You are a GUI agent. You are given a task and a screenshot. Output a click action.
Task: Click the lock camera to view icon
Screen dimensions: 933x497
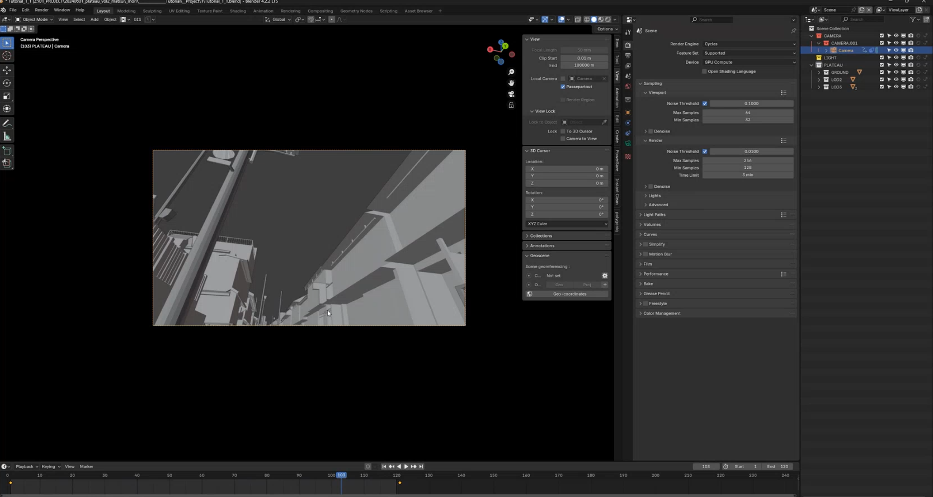511,105
